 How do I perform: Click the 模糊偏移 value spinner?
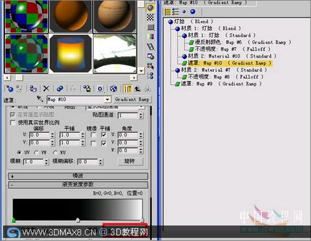point(100,162)
